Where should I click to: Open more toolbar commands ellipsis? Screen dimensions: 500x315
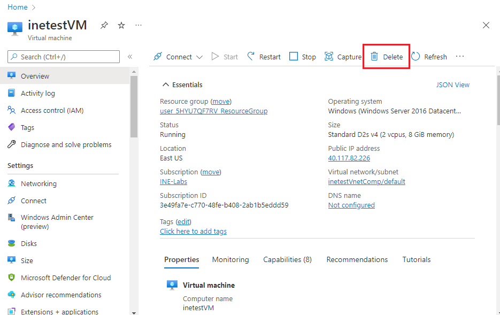point(460,57)
